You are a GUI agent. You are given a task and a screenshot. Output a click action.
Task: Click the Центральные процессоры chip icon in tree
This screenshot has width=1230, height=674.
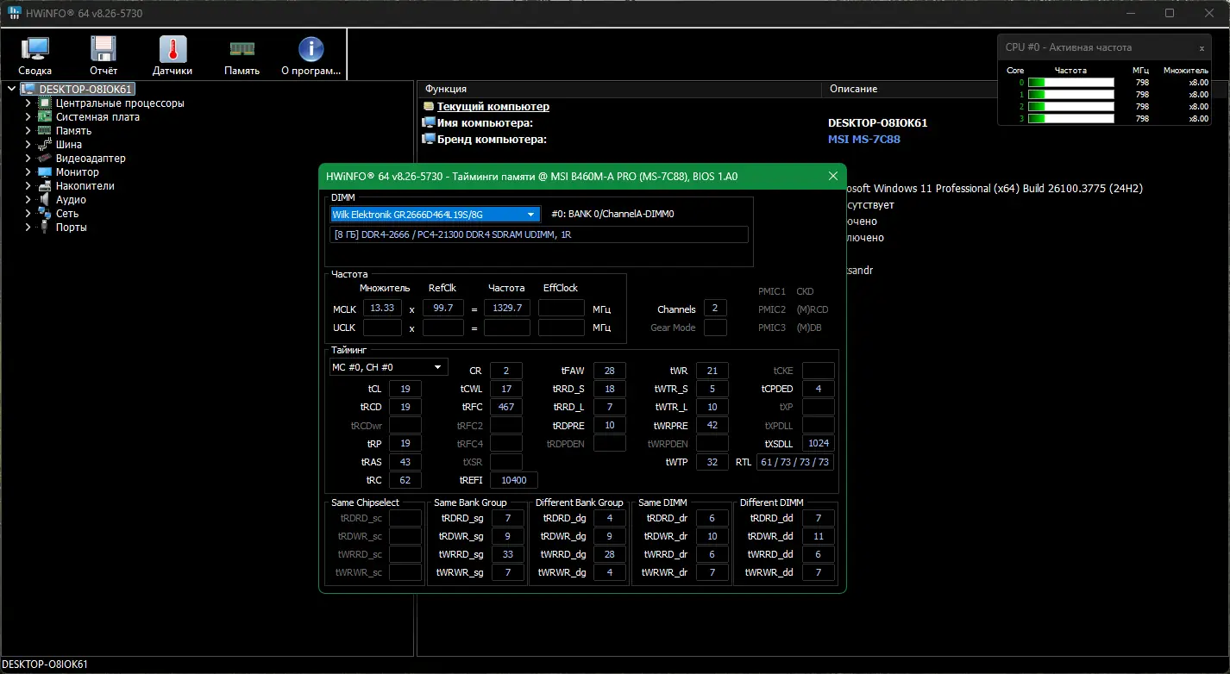[45, 103]
